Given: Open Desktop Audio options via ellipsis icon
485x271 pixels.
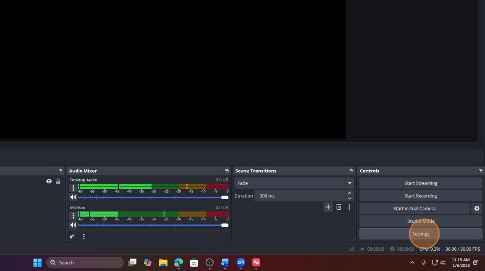Looking at the screenshot, I should point(73,187).
